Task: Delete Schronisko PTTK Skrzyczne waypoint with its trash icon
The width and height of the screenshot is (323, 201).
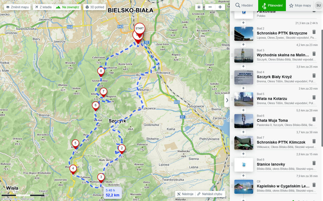Action: click(314, 32)
